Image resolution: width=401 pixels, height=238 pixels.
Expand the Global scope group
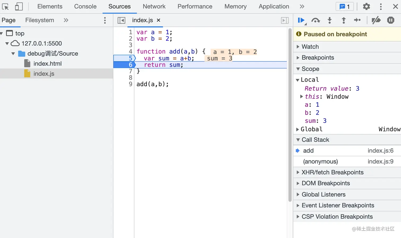point(298,129)
